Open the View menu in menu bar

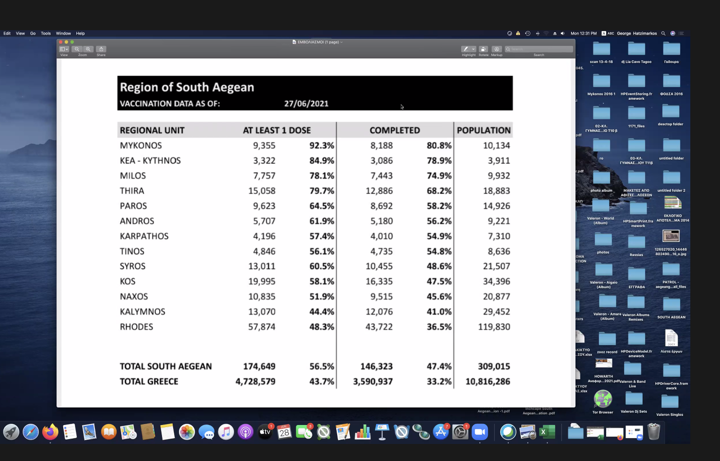tap(20, 34)
